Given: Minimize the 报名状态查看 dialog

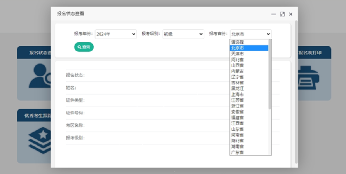Looking at the screenshot, I should click(274, 14).
